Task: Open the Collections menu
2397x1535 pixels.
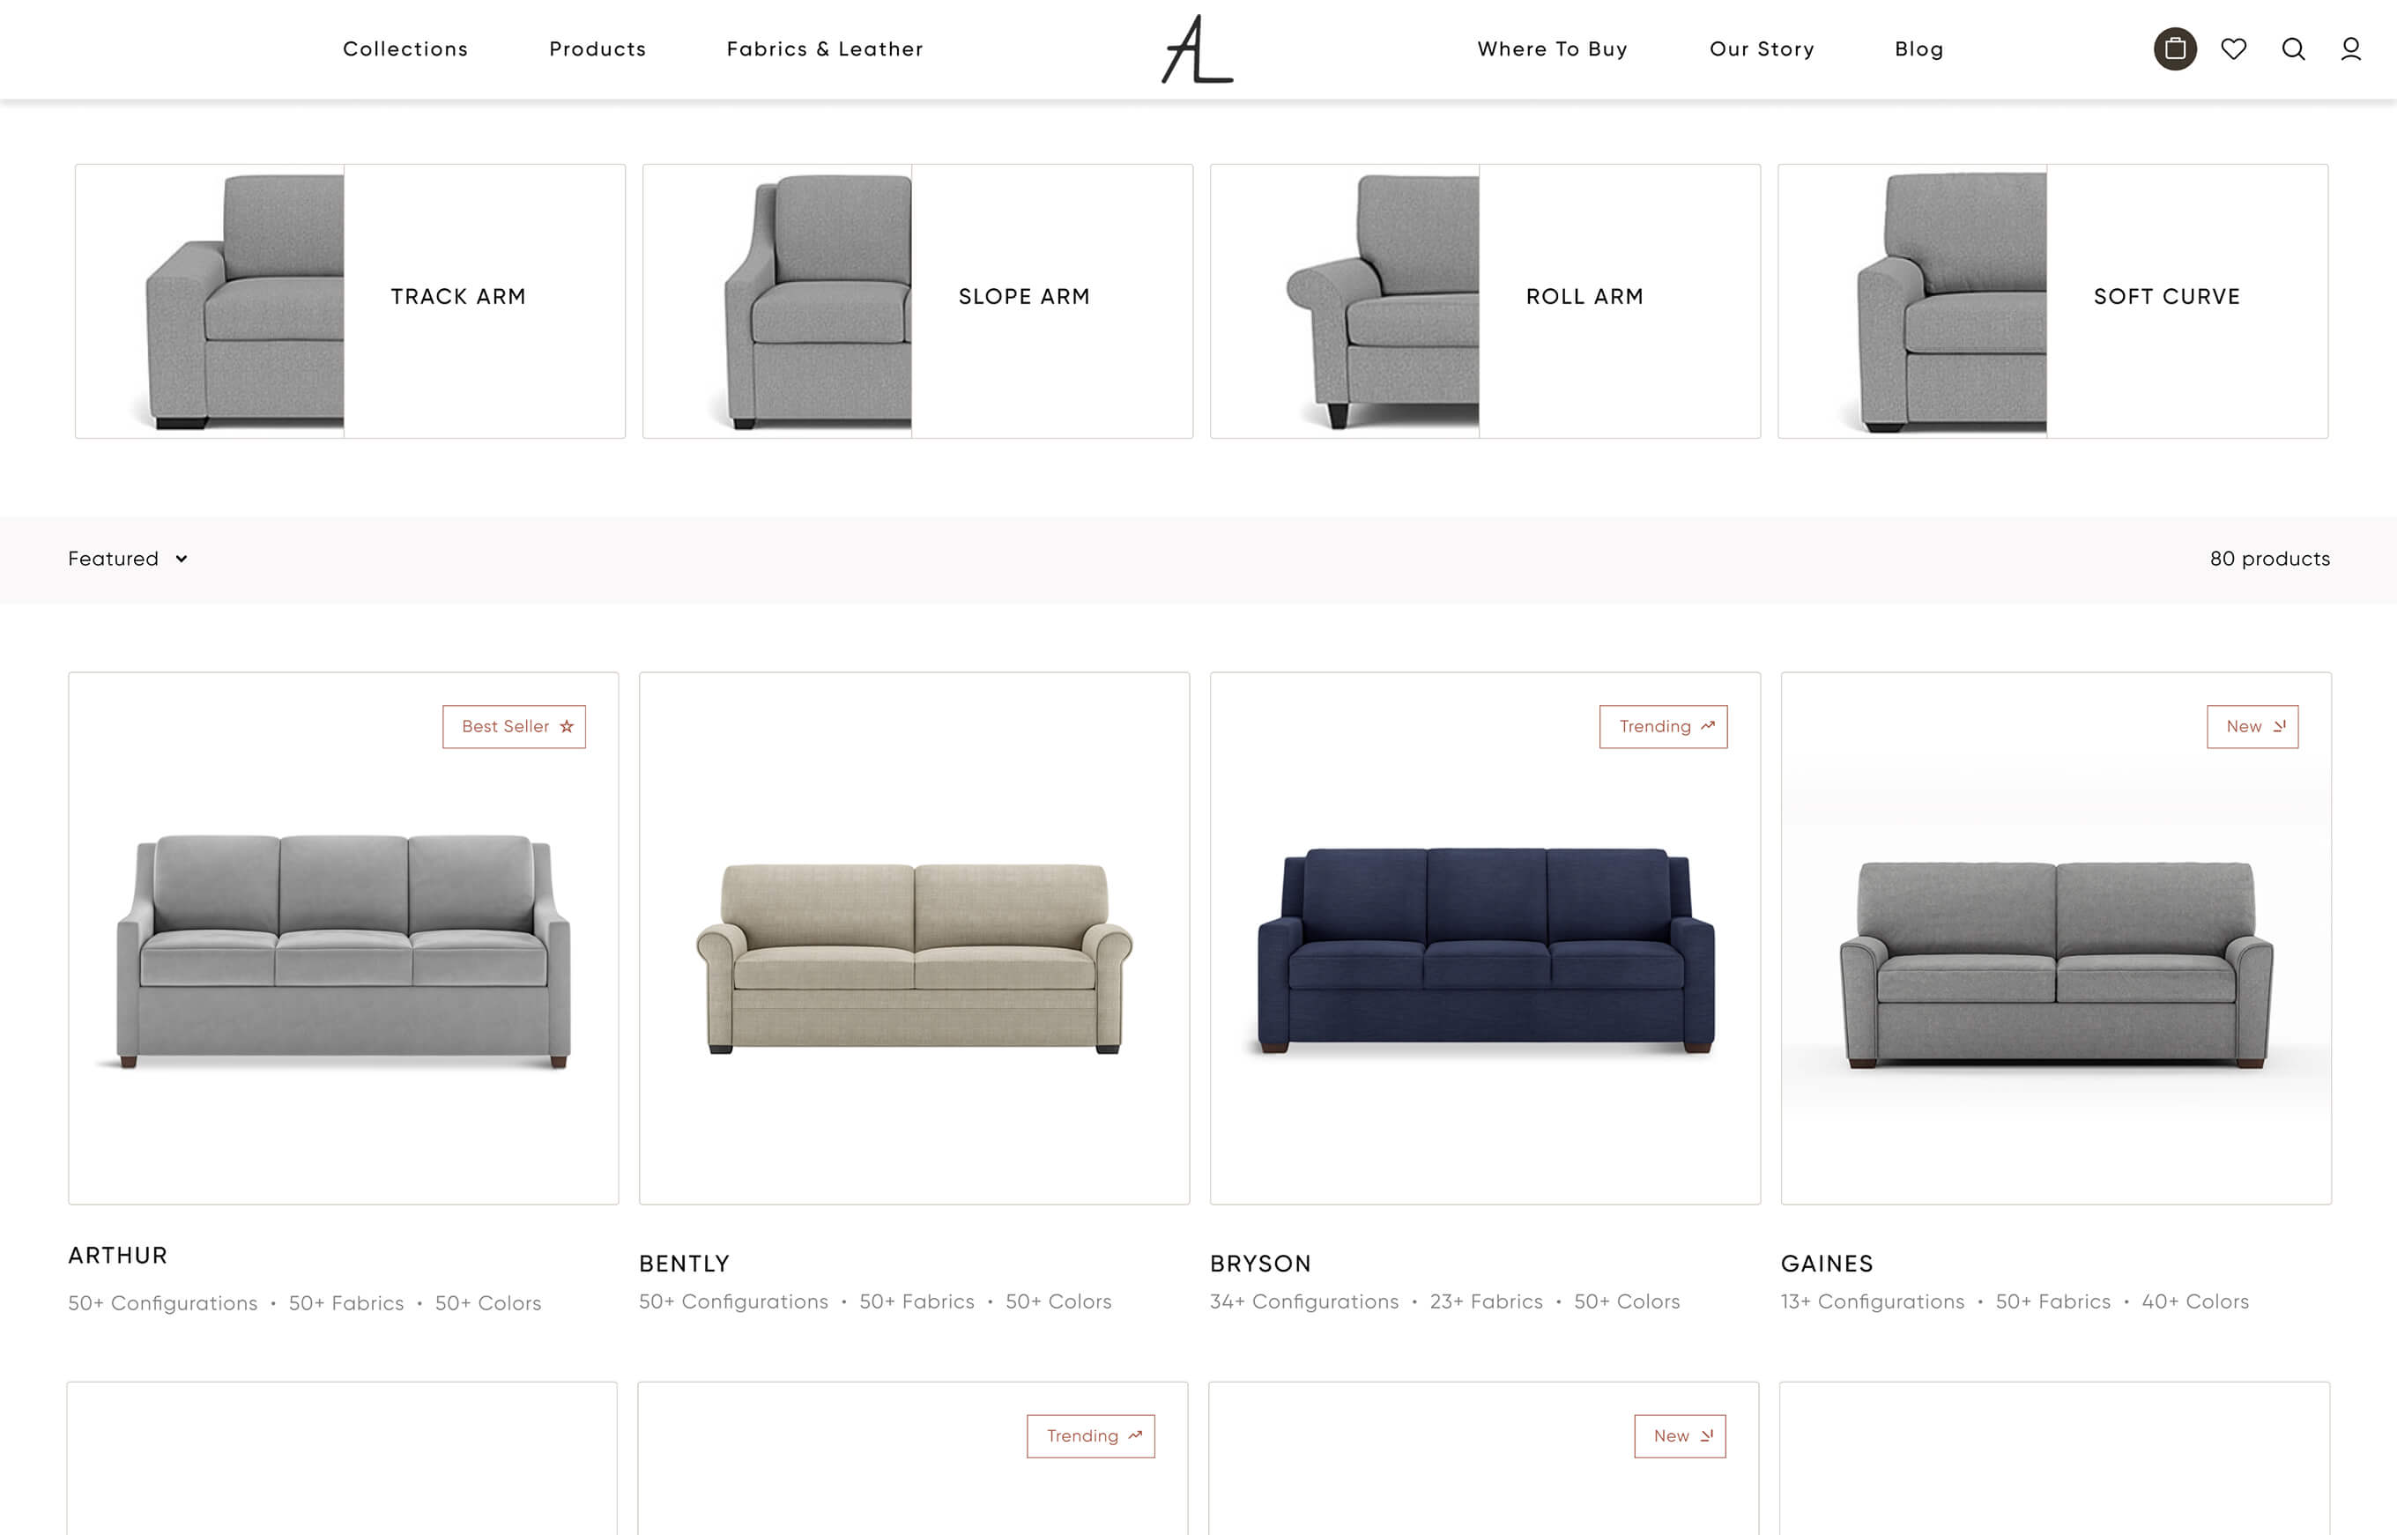Action: [405, 48]
